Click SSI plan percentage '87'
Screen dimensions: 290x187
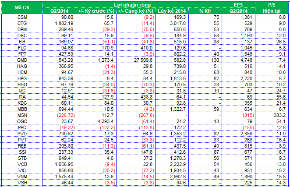click(x=216, y=152)
